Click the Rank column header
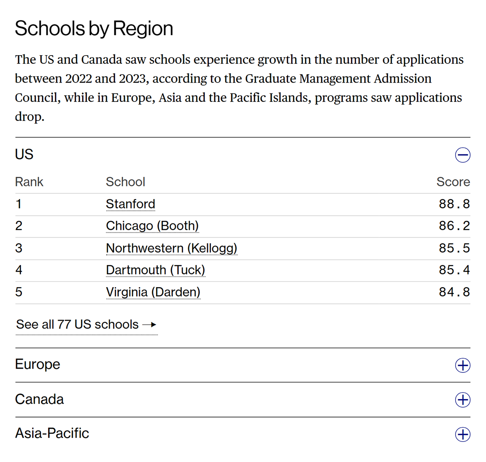Screen dimensions: 486x462 point(29,182)
